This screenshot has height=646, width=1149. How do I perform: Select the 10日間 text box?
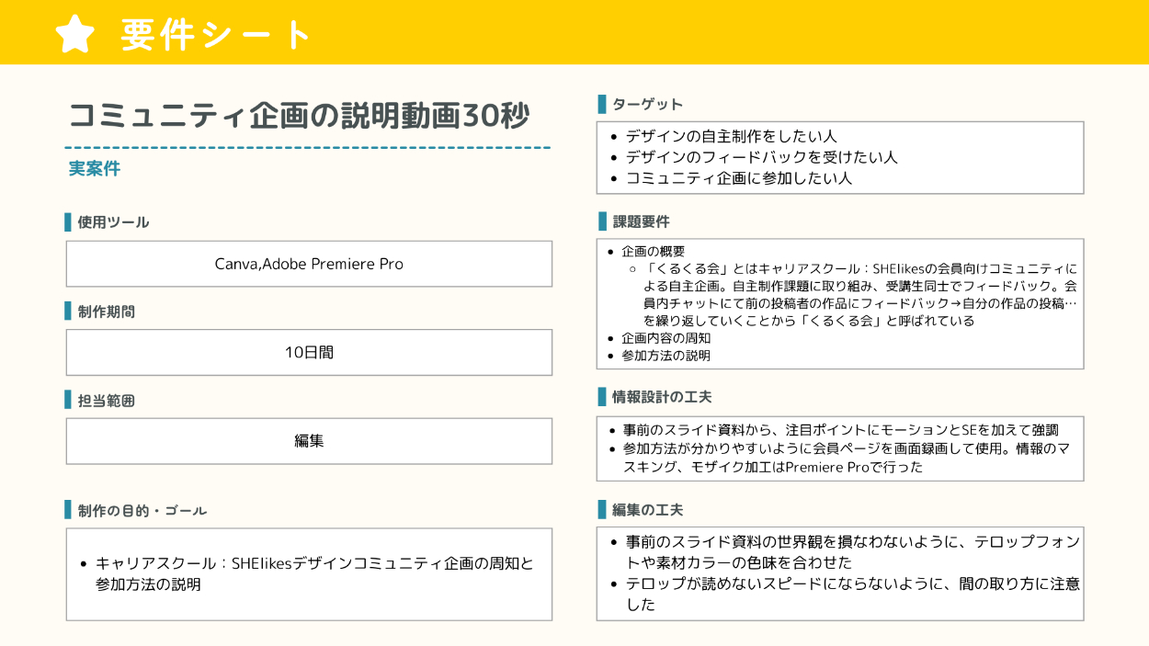pyautogui.click(x=309, y=352)
